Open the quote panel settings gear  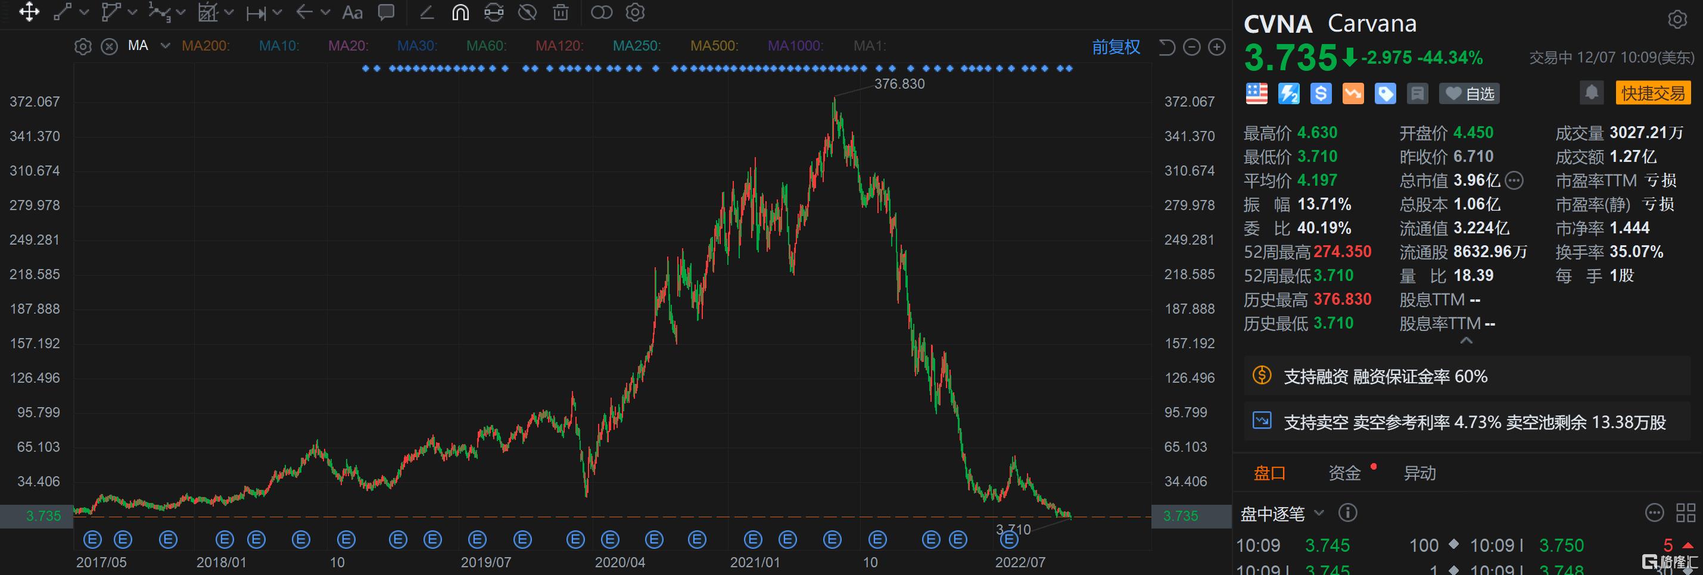pyautogui.click(x=1677, y=20)
